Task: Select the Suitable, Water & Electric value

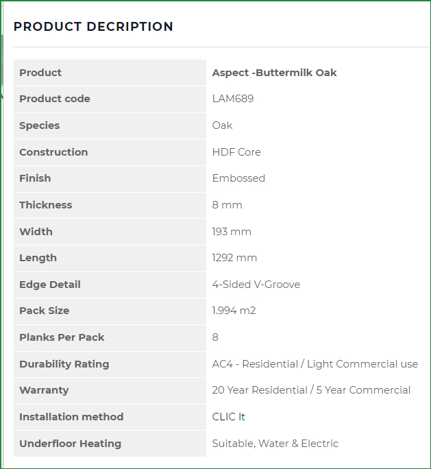Action: pos(275,444)
